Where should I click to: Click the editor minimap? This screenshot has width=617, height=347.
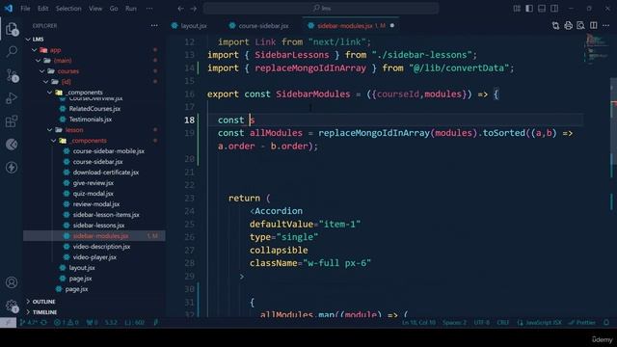point(597,49)
